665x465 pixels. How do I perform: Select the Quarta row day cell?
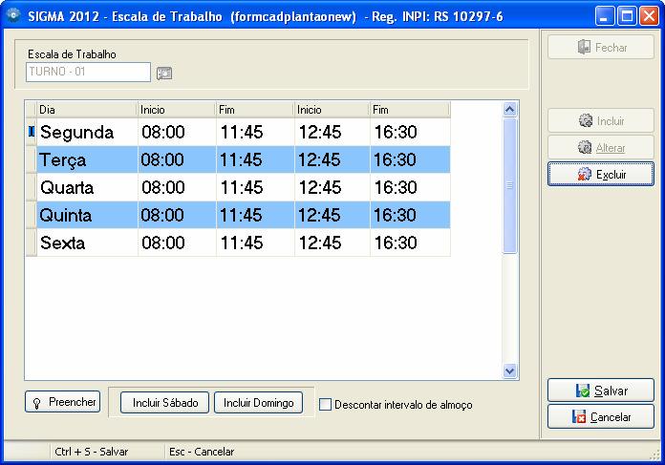[x=87, y=187]
